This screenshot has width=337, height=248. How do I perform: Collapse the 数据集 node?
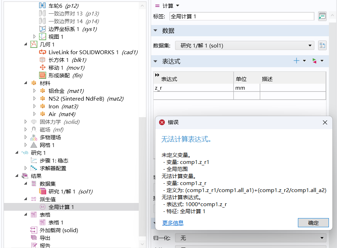(26, 184)
